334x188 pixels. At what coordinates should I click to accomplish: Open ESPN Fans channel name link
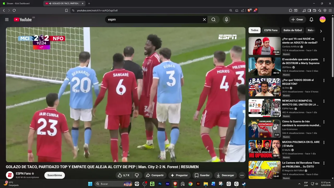(x=23, y=173)
